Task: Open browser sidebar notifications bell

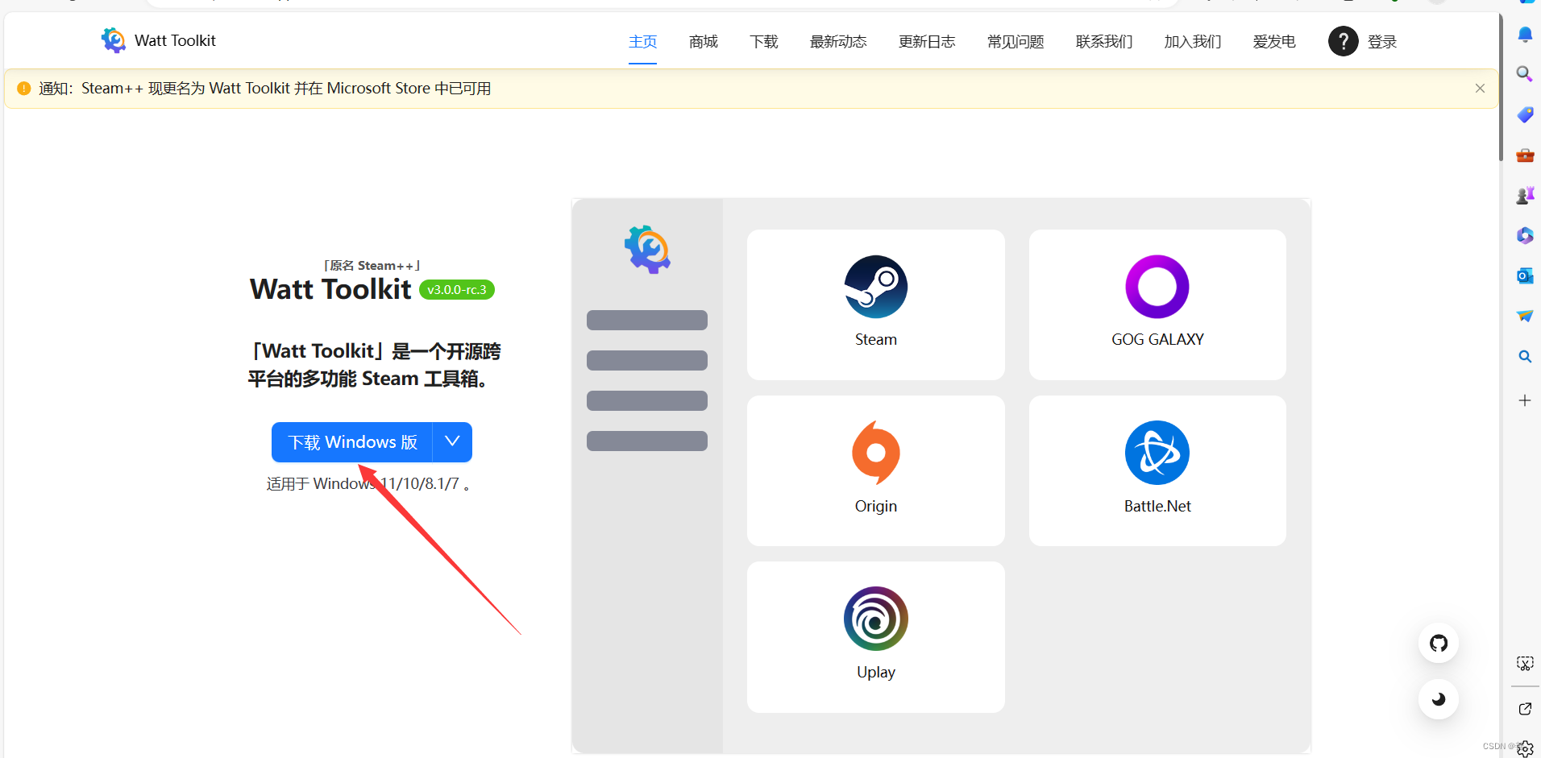Action: 1525,35
